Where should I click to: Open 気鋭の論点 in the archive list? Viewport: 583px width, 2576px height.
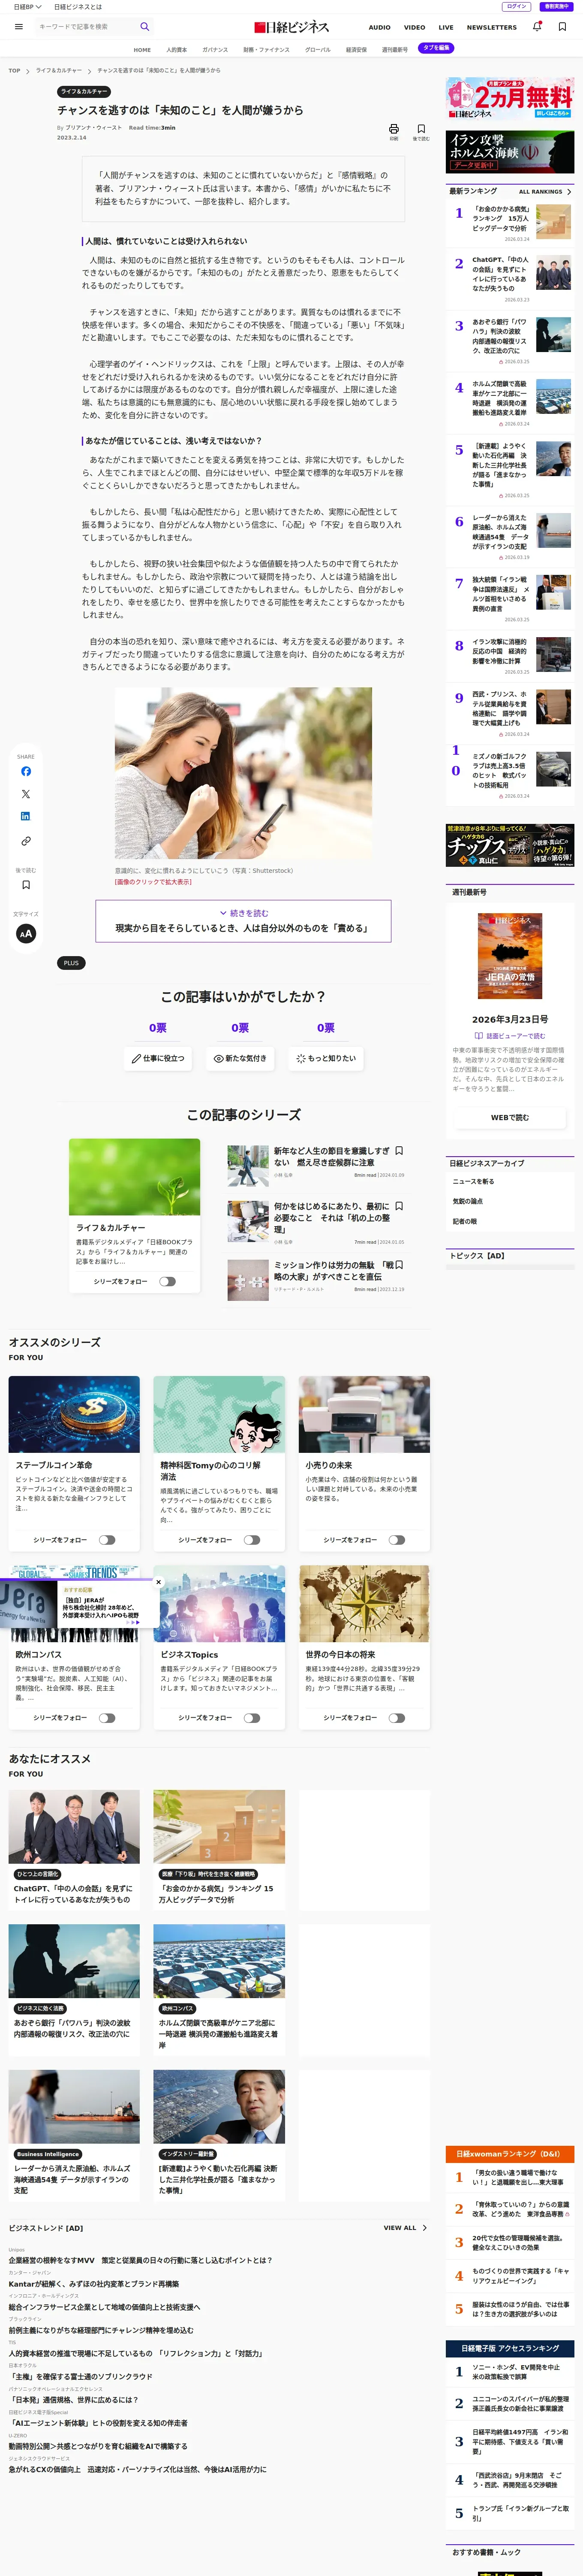pos(467,1201)
